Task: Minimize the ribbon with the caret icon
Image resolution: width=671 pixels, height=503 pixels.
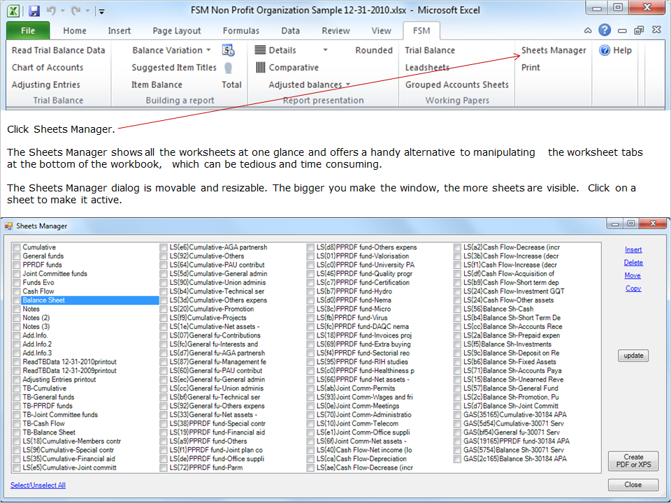Action: point(588,30)
